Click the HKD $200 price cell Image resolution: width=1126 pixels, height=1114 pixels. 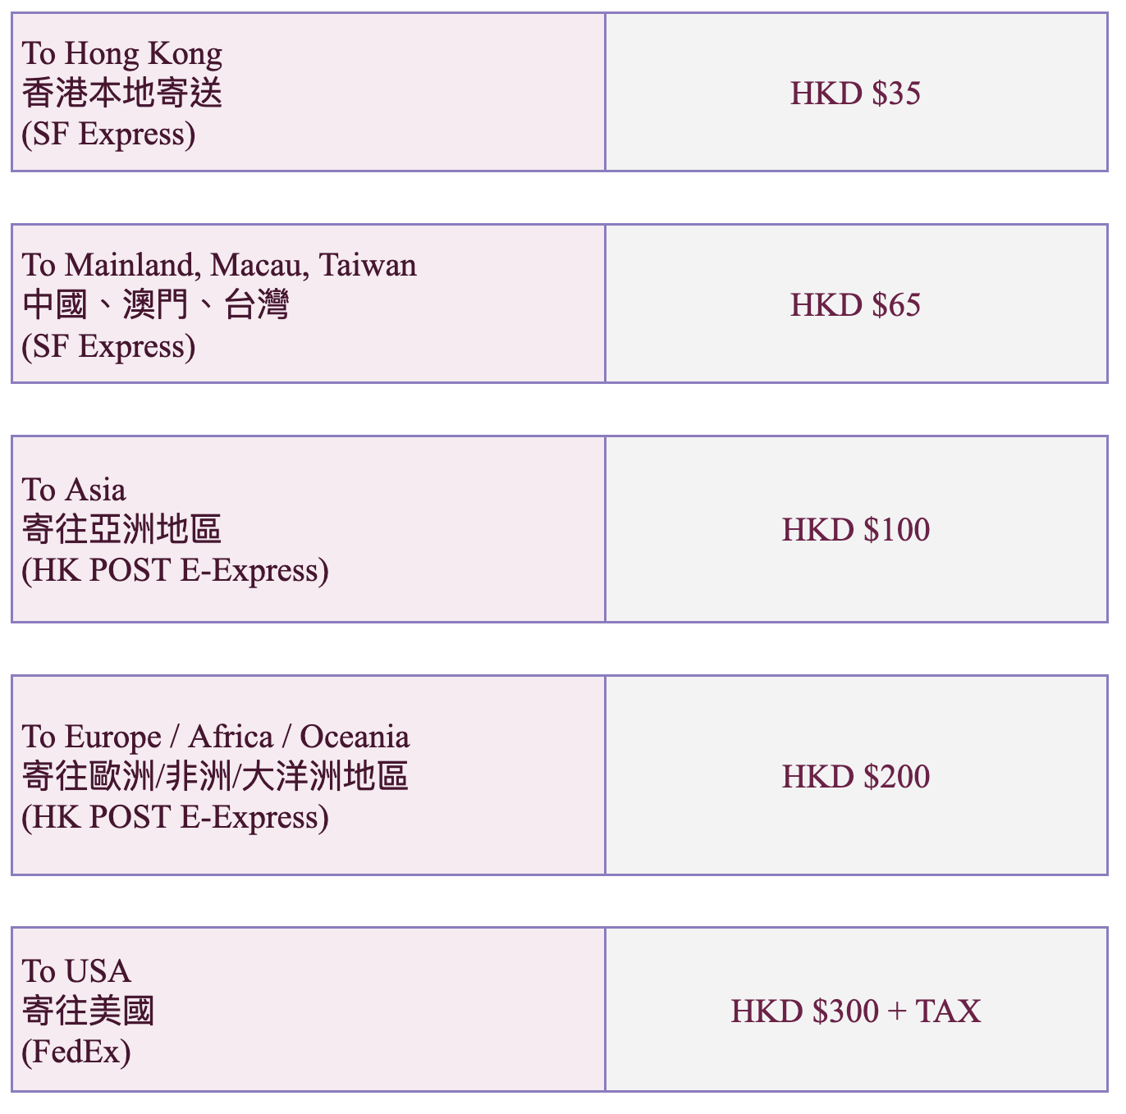click(856, 776)
